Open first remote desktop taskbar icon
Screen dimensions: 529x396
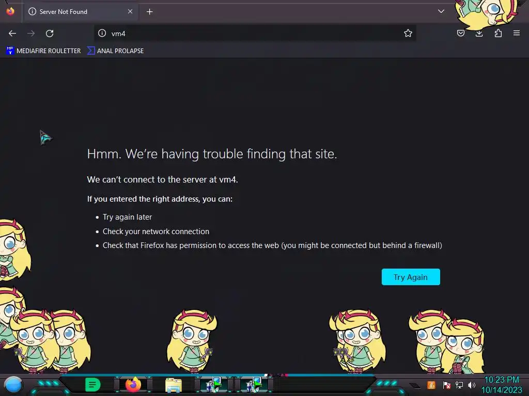(214, 385)
